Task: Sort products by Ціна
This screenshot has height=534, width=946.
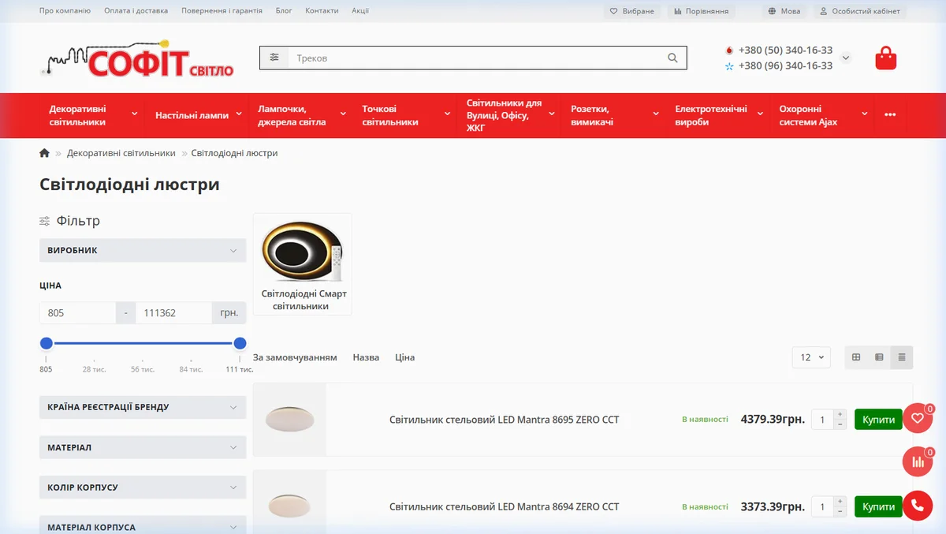Action: tap(405, 357)
